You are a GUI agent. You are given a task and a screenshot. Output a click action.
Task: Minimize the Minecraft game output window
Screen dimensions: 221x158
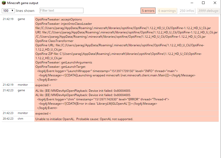point(192,3)
